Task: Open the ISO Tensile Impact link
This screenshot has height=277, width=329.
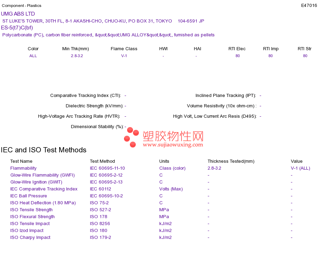Action: click(x=30, y=223)
